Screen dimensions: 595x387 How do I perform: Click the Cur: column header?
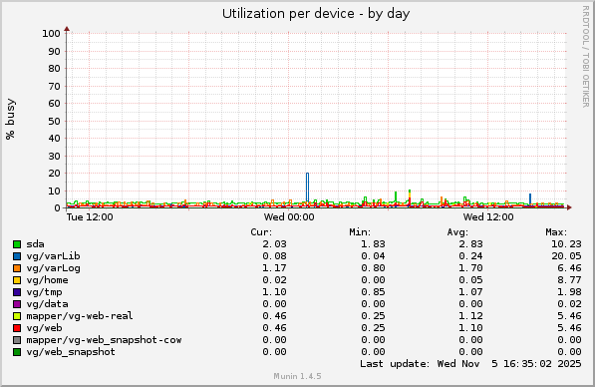(261, 232)
